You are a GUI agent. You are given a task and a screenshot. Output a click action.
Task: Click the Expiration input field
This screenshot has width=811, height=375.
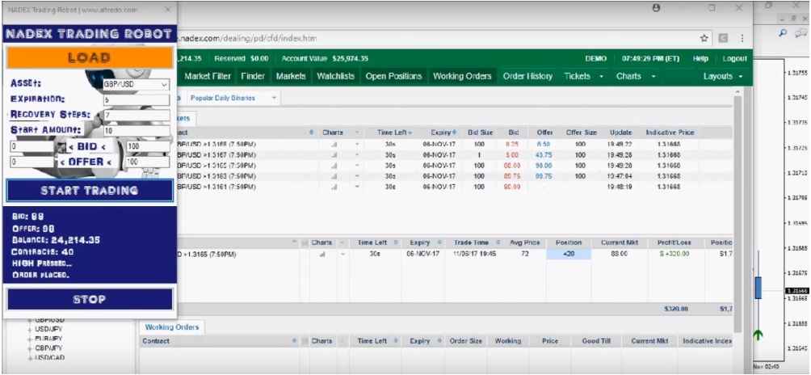137,100
